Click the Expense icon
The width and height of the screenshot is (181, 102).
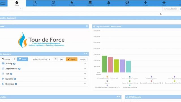(3, 79)
